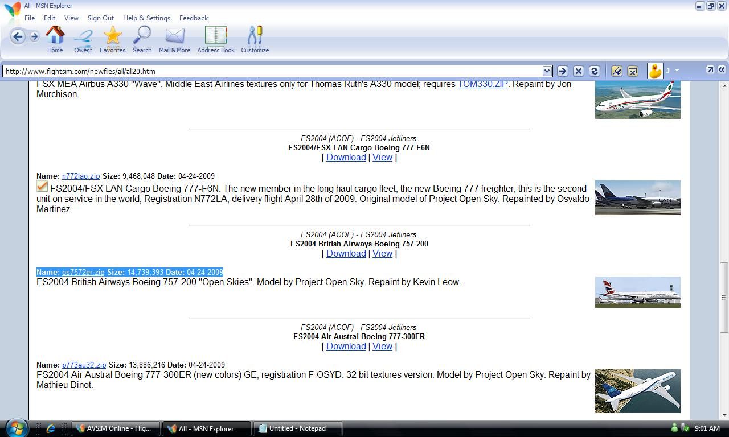The height and width of the screenshot is (437, 729).
Task: Click Download for LAN Cargo Boeing 777-F6N
Action: click(x=346, y=158)
